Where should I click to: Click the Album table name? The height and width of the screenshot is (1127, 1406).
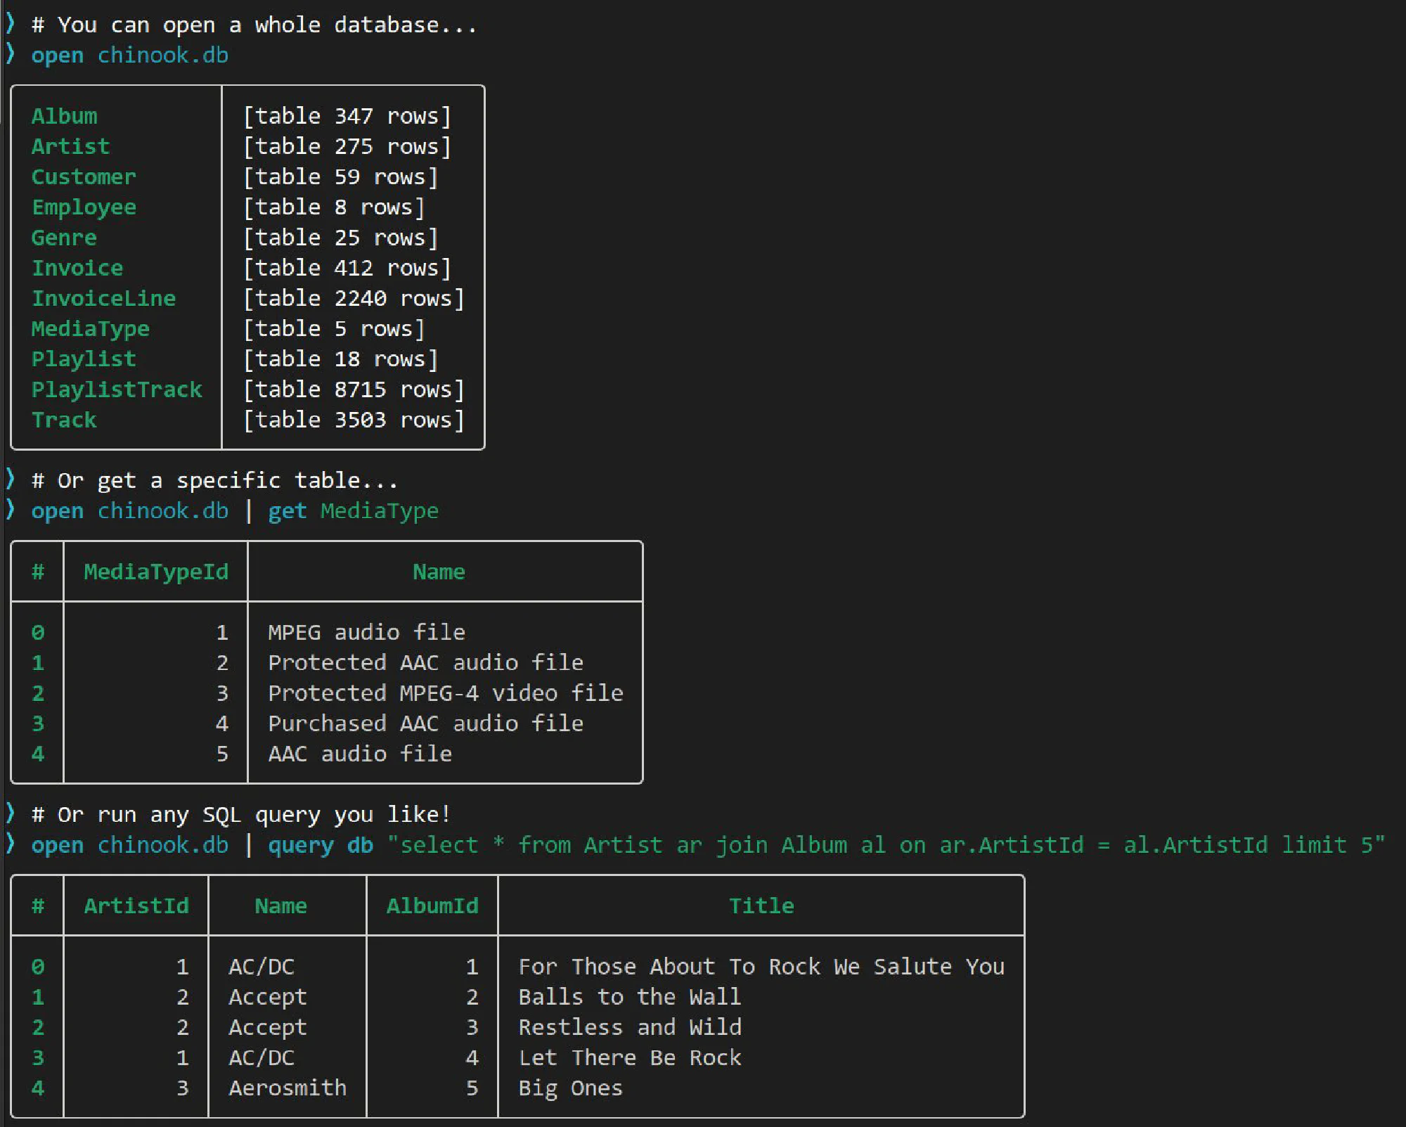point(65,116)
